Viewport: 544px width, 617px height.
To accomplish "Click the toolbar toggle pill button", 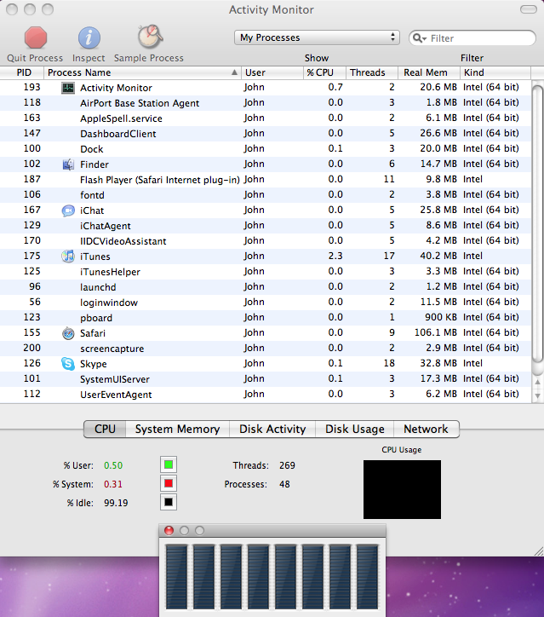I will [x=528, y=9].
